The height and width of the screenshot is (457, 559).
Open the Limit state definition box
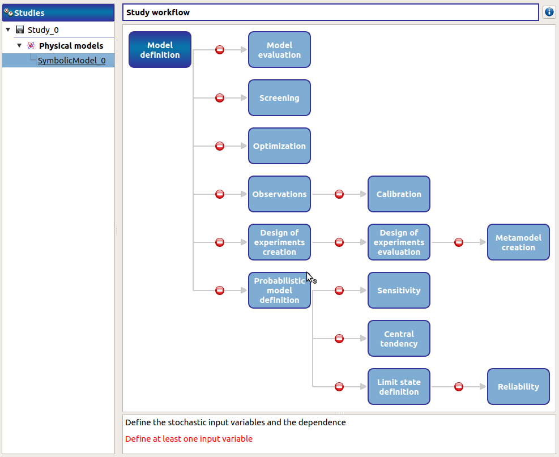coord(399,387)
